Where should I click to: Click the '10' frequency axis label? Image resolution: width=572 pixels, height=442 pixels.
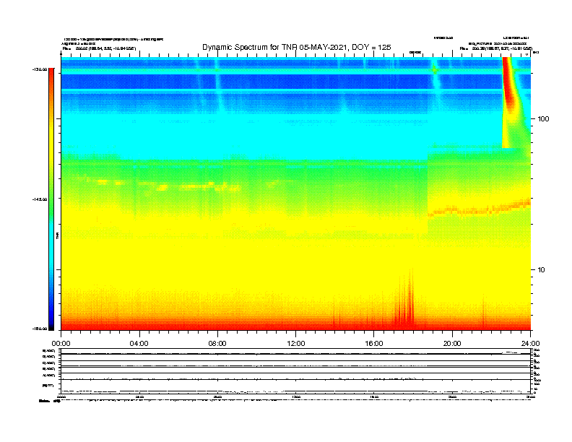(542, 270)
